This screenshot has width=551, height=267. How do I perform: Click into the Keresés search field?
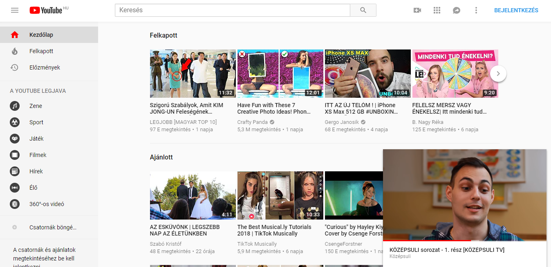[x=232, y=10]
